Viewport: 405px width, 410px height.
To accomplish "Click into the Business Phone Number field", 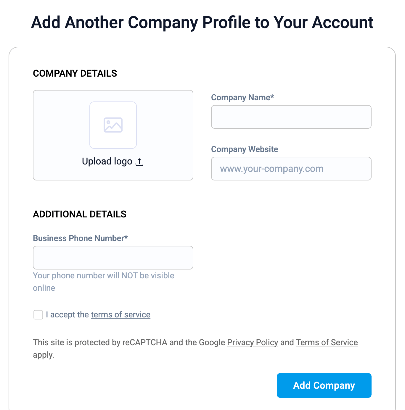I will click(x=113, y=258).
